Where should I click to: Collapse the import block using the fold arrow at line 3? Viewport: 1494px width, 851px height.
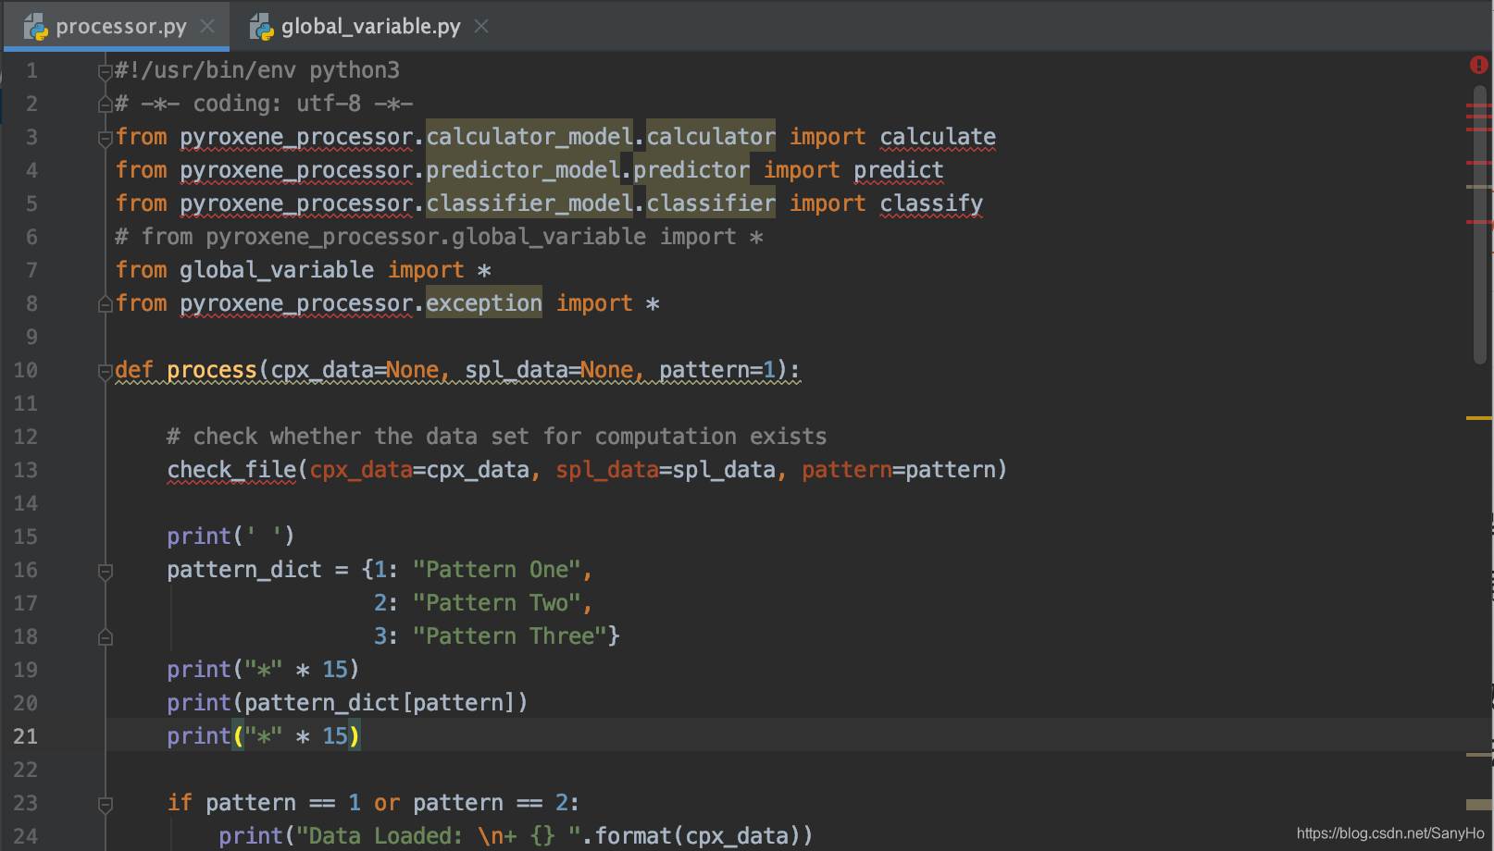[105, 136]
